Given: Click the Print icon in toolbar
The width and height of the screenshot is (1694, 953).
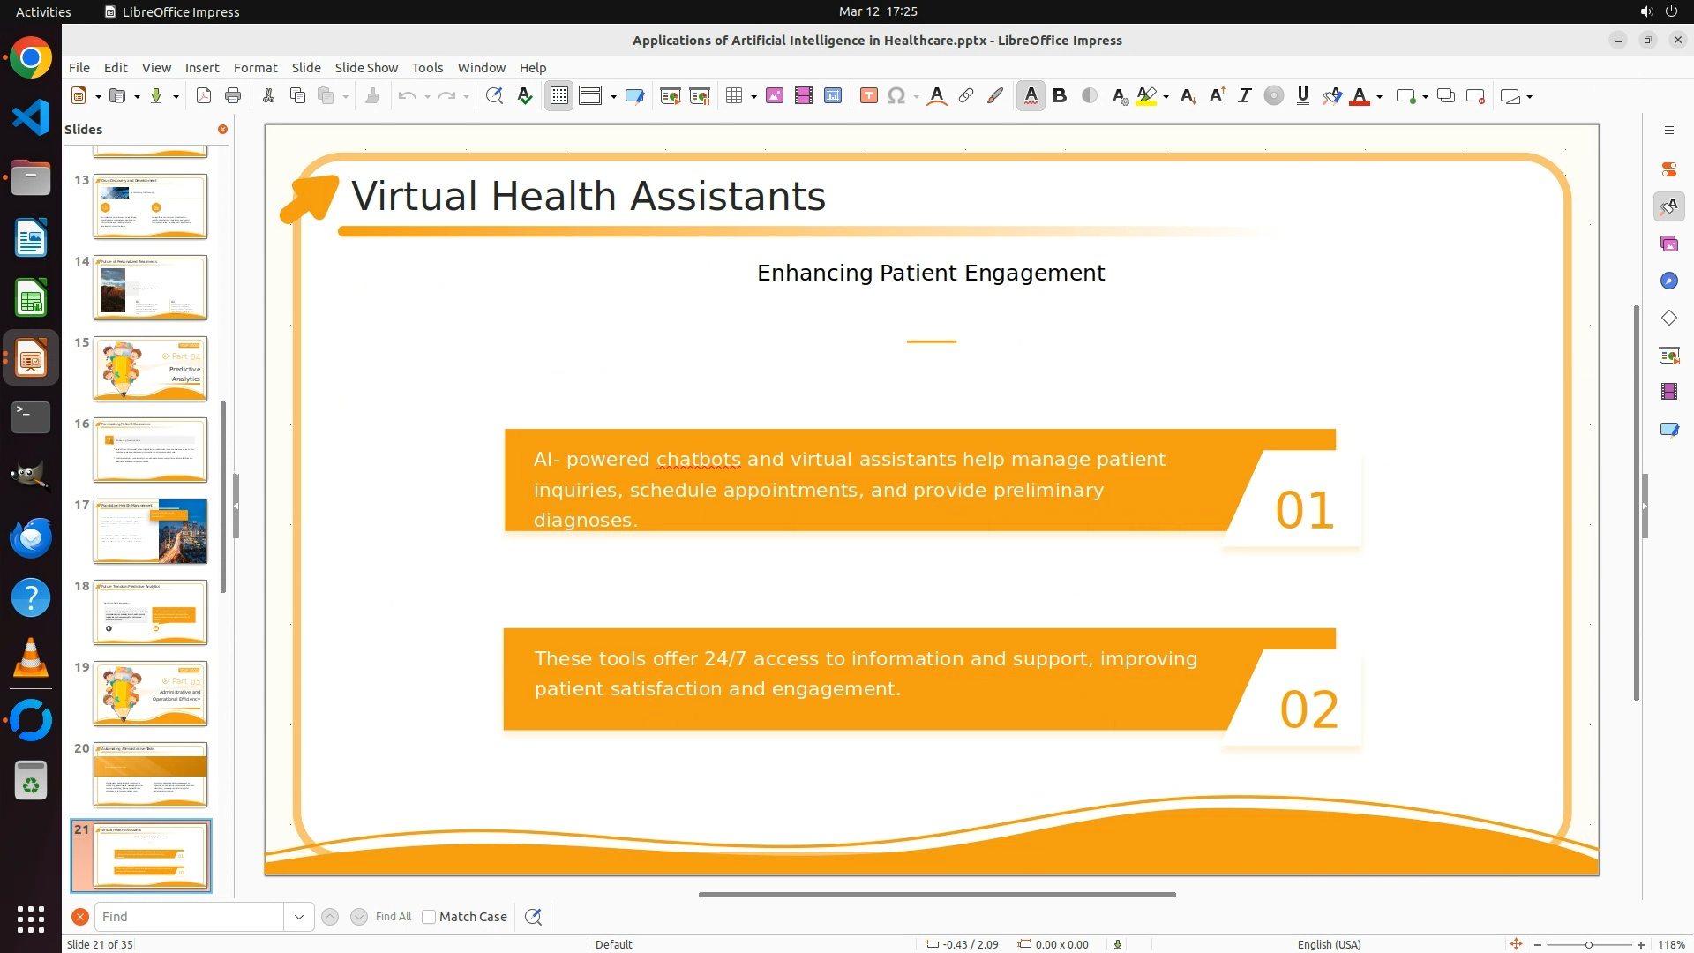Looking at the screenshot, I should click(x=233, y=96).
